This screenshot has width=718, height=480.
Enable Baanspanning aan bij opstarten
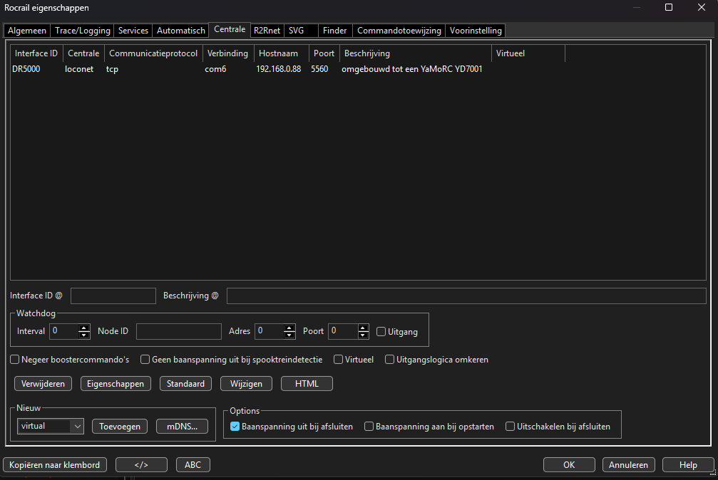[369, 427]
